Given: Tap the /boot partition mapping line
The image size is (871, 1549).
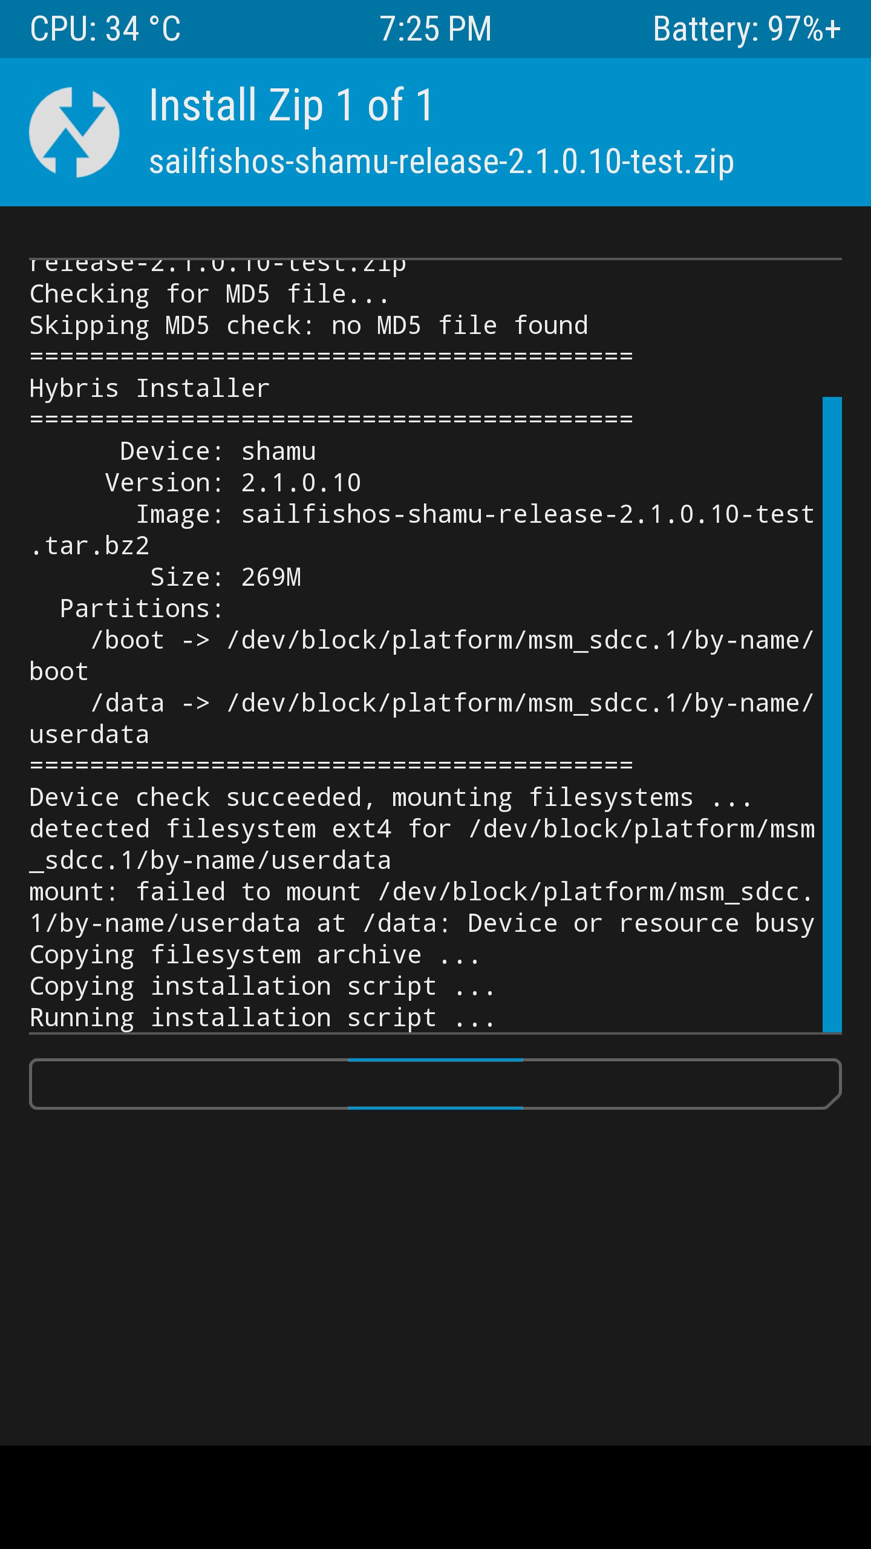Looking at the screenshot, I should [x=452, y=641].
